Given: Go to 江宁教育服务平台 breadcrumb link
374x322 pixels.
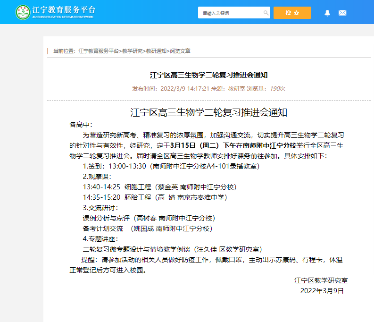Looking at the screenshot, I should pyautogui.click(x=99, y=51).
